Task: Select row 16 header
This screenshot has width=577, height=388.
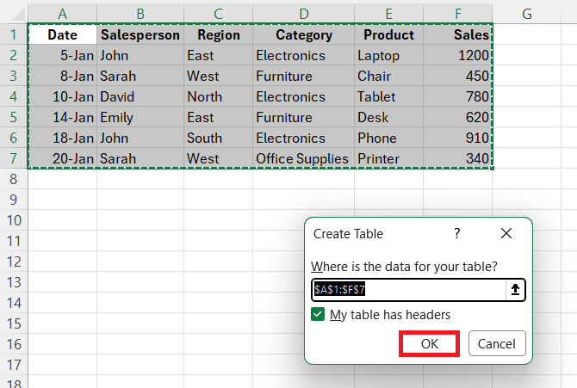Action: tap(14, 344)
